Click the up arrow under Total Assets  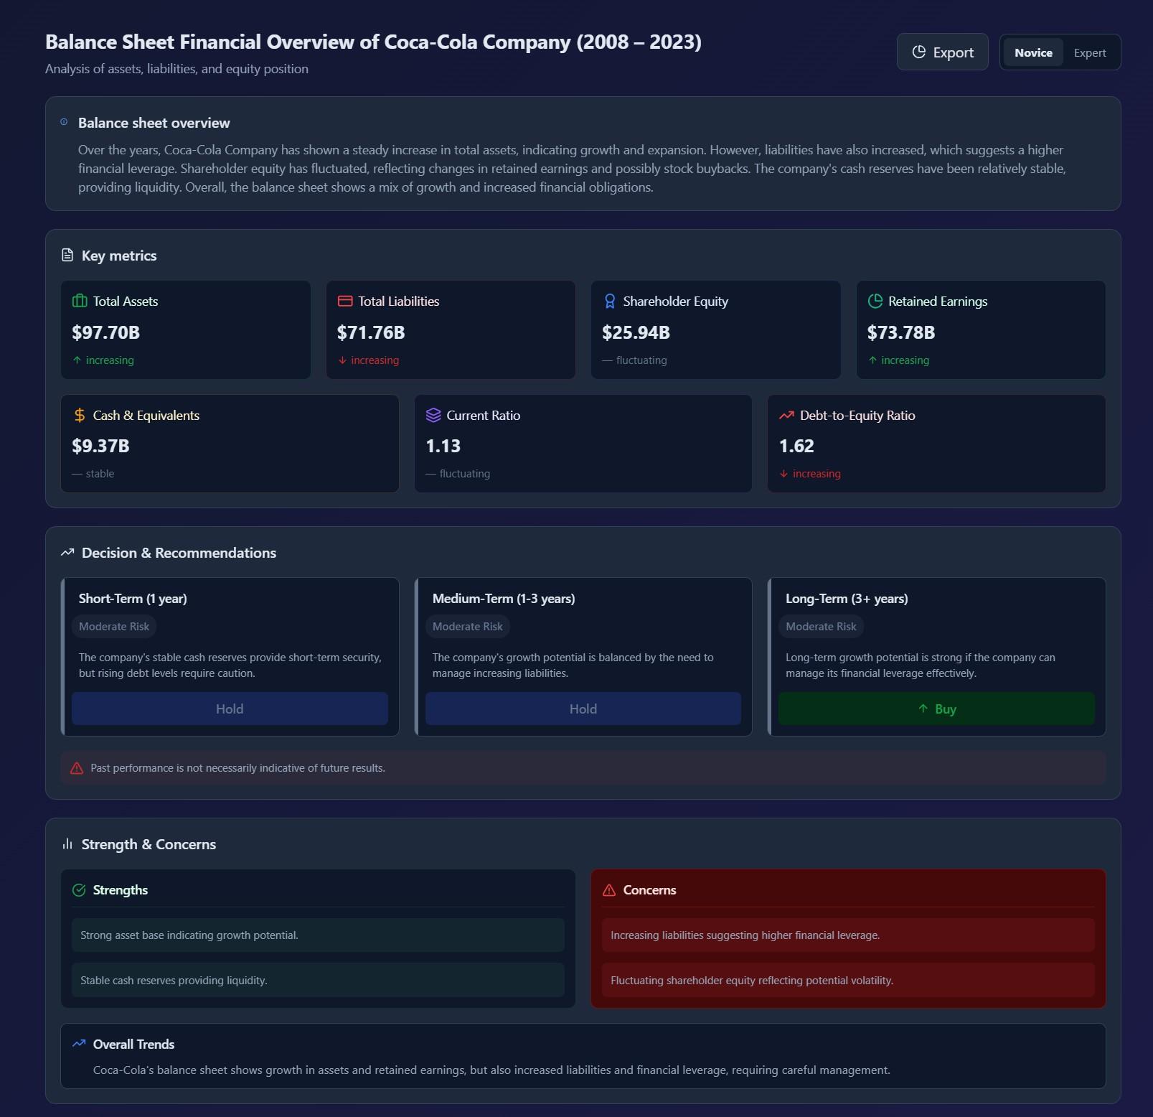[x=77, y=360]
